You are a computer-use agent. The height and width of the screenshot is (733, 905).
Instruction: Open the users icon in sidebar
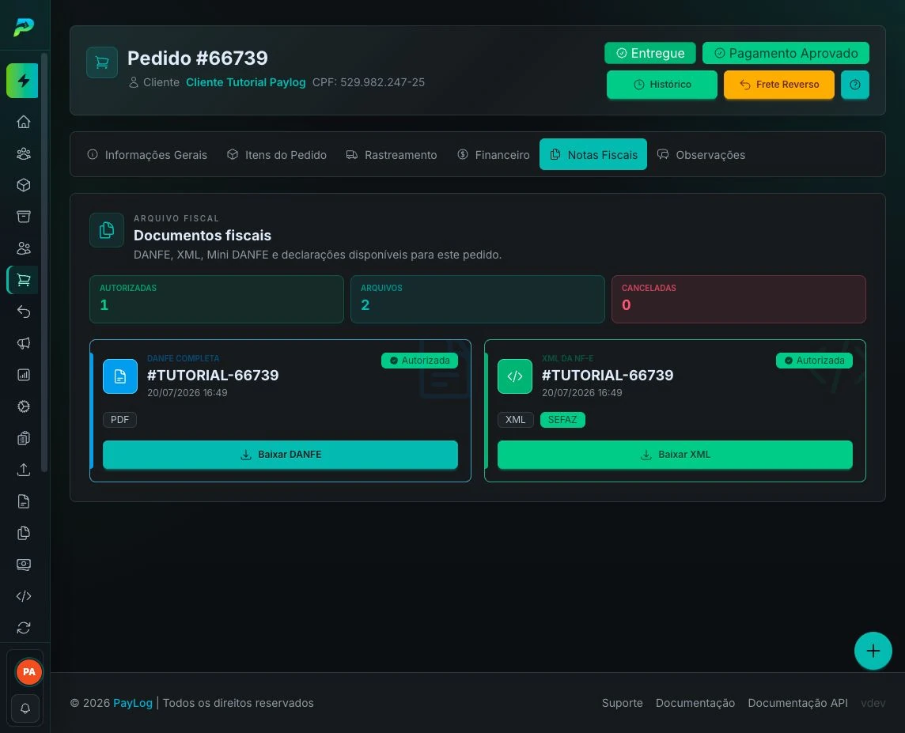pos(24,248)
